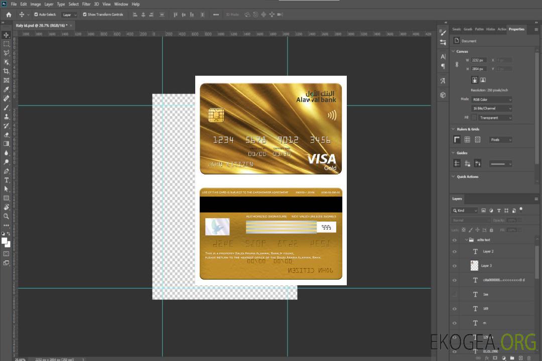Open the guide line style dropdown
Screen dimensions: 542x361
[500, 164]
